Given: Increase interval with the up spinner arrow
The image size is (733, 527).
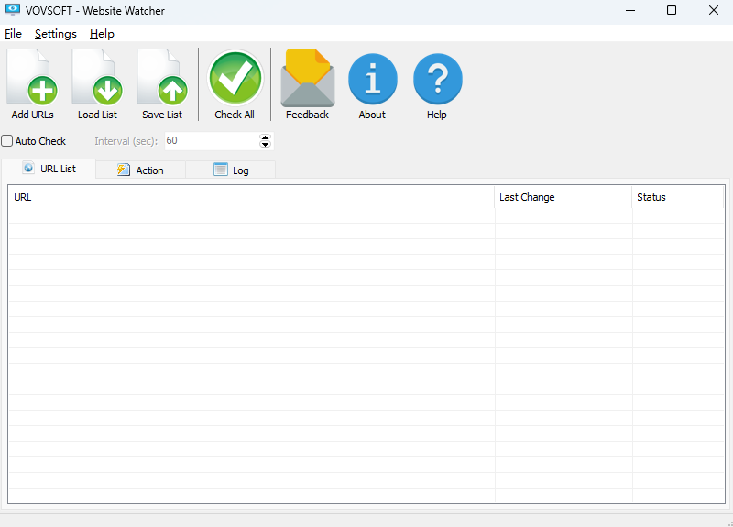Looking at the screenshot, I should coord(265,137).
